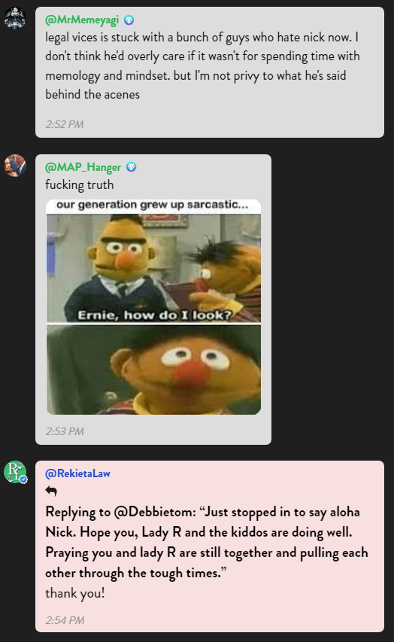Open the Bert and Ernie meme image
394x642 pixels.
pyautogui.click(x=153, y=307)
